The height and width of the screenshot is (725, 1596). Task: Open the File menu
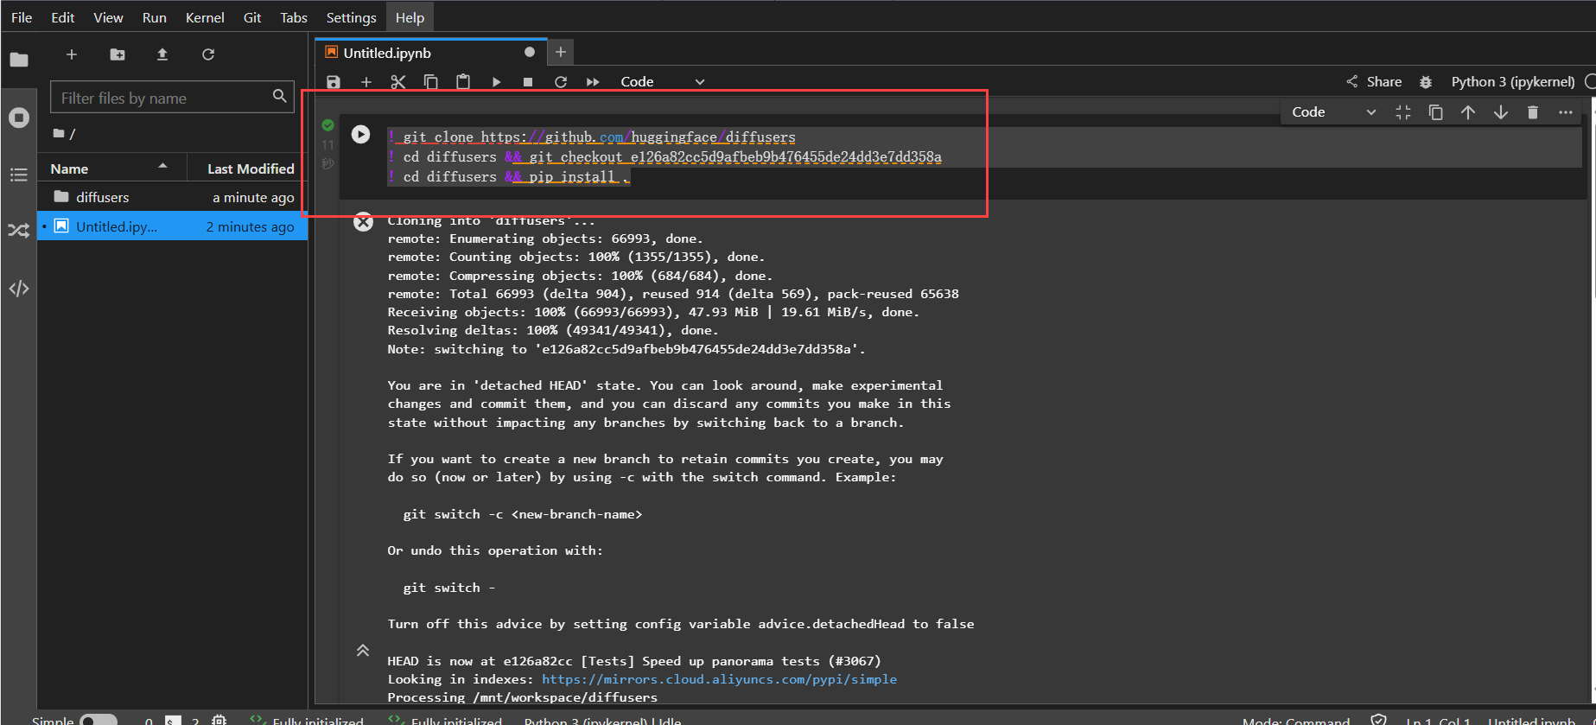[x=22, y=17]
